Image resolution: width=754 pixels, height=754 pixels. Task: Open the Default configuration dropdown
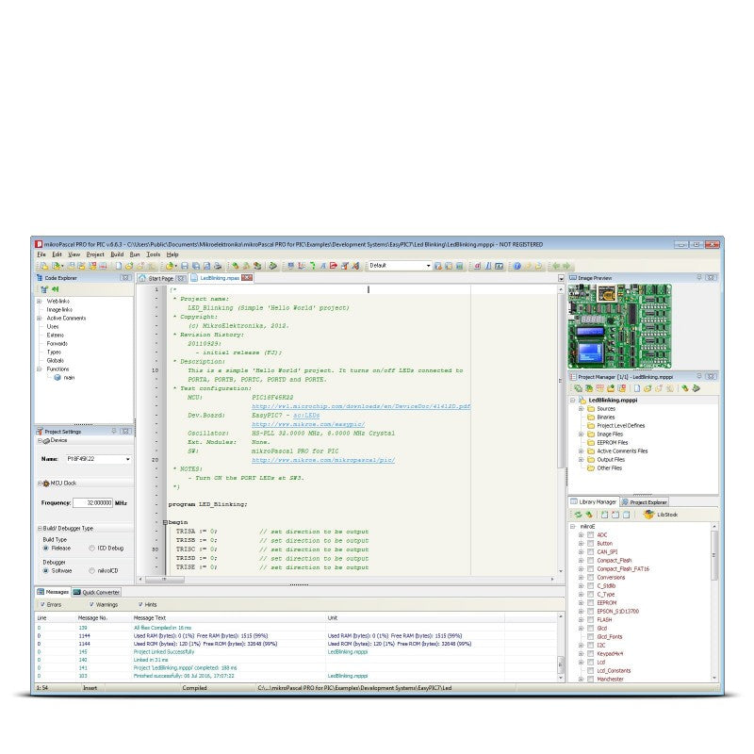point(428,266)
